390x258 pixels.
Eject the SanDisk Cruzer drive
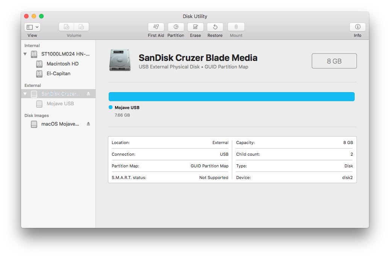pyautogui.click(x=88, y=94)
